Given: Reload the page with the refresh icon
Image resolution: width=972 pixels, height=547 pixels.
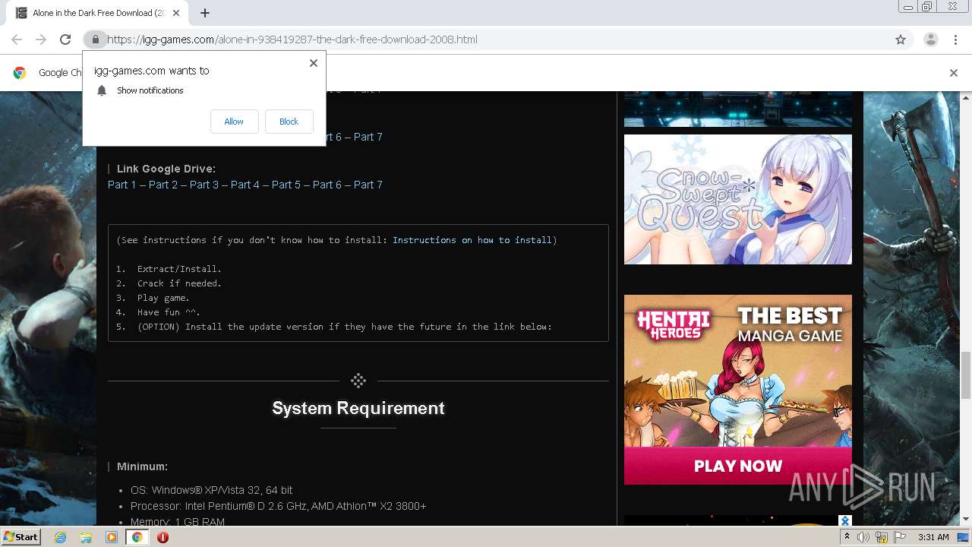Looking at the screenshot, I should [65, 40].
